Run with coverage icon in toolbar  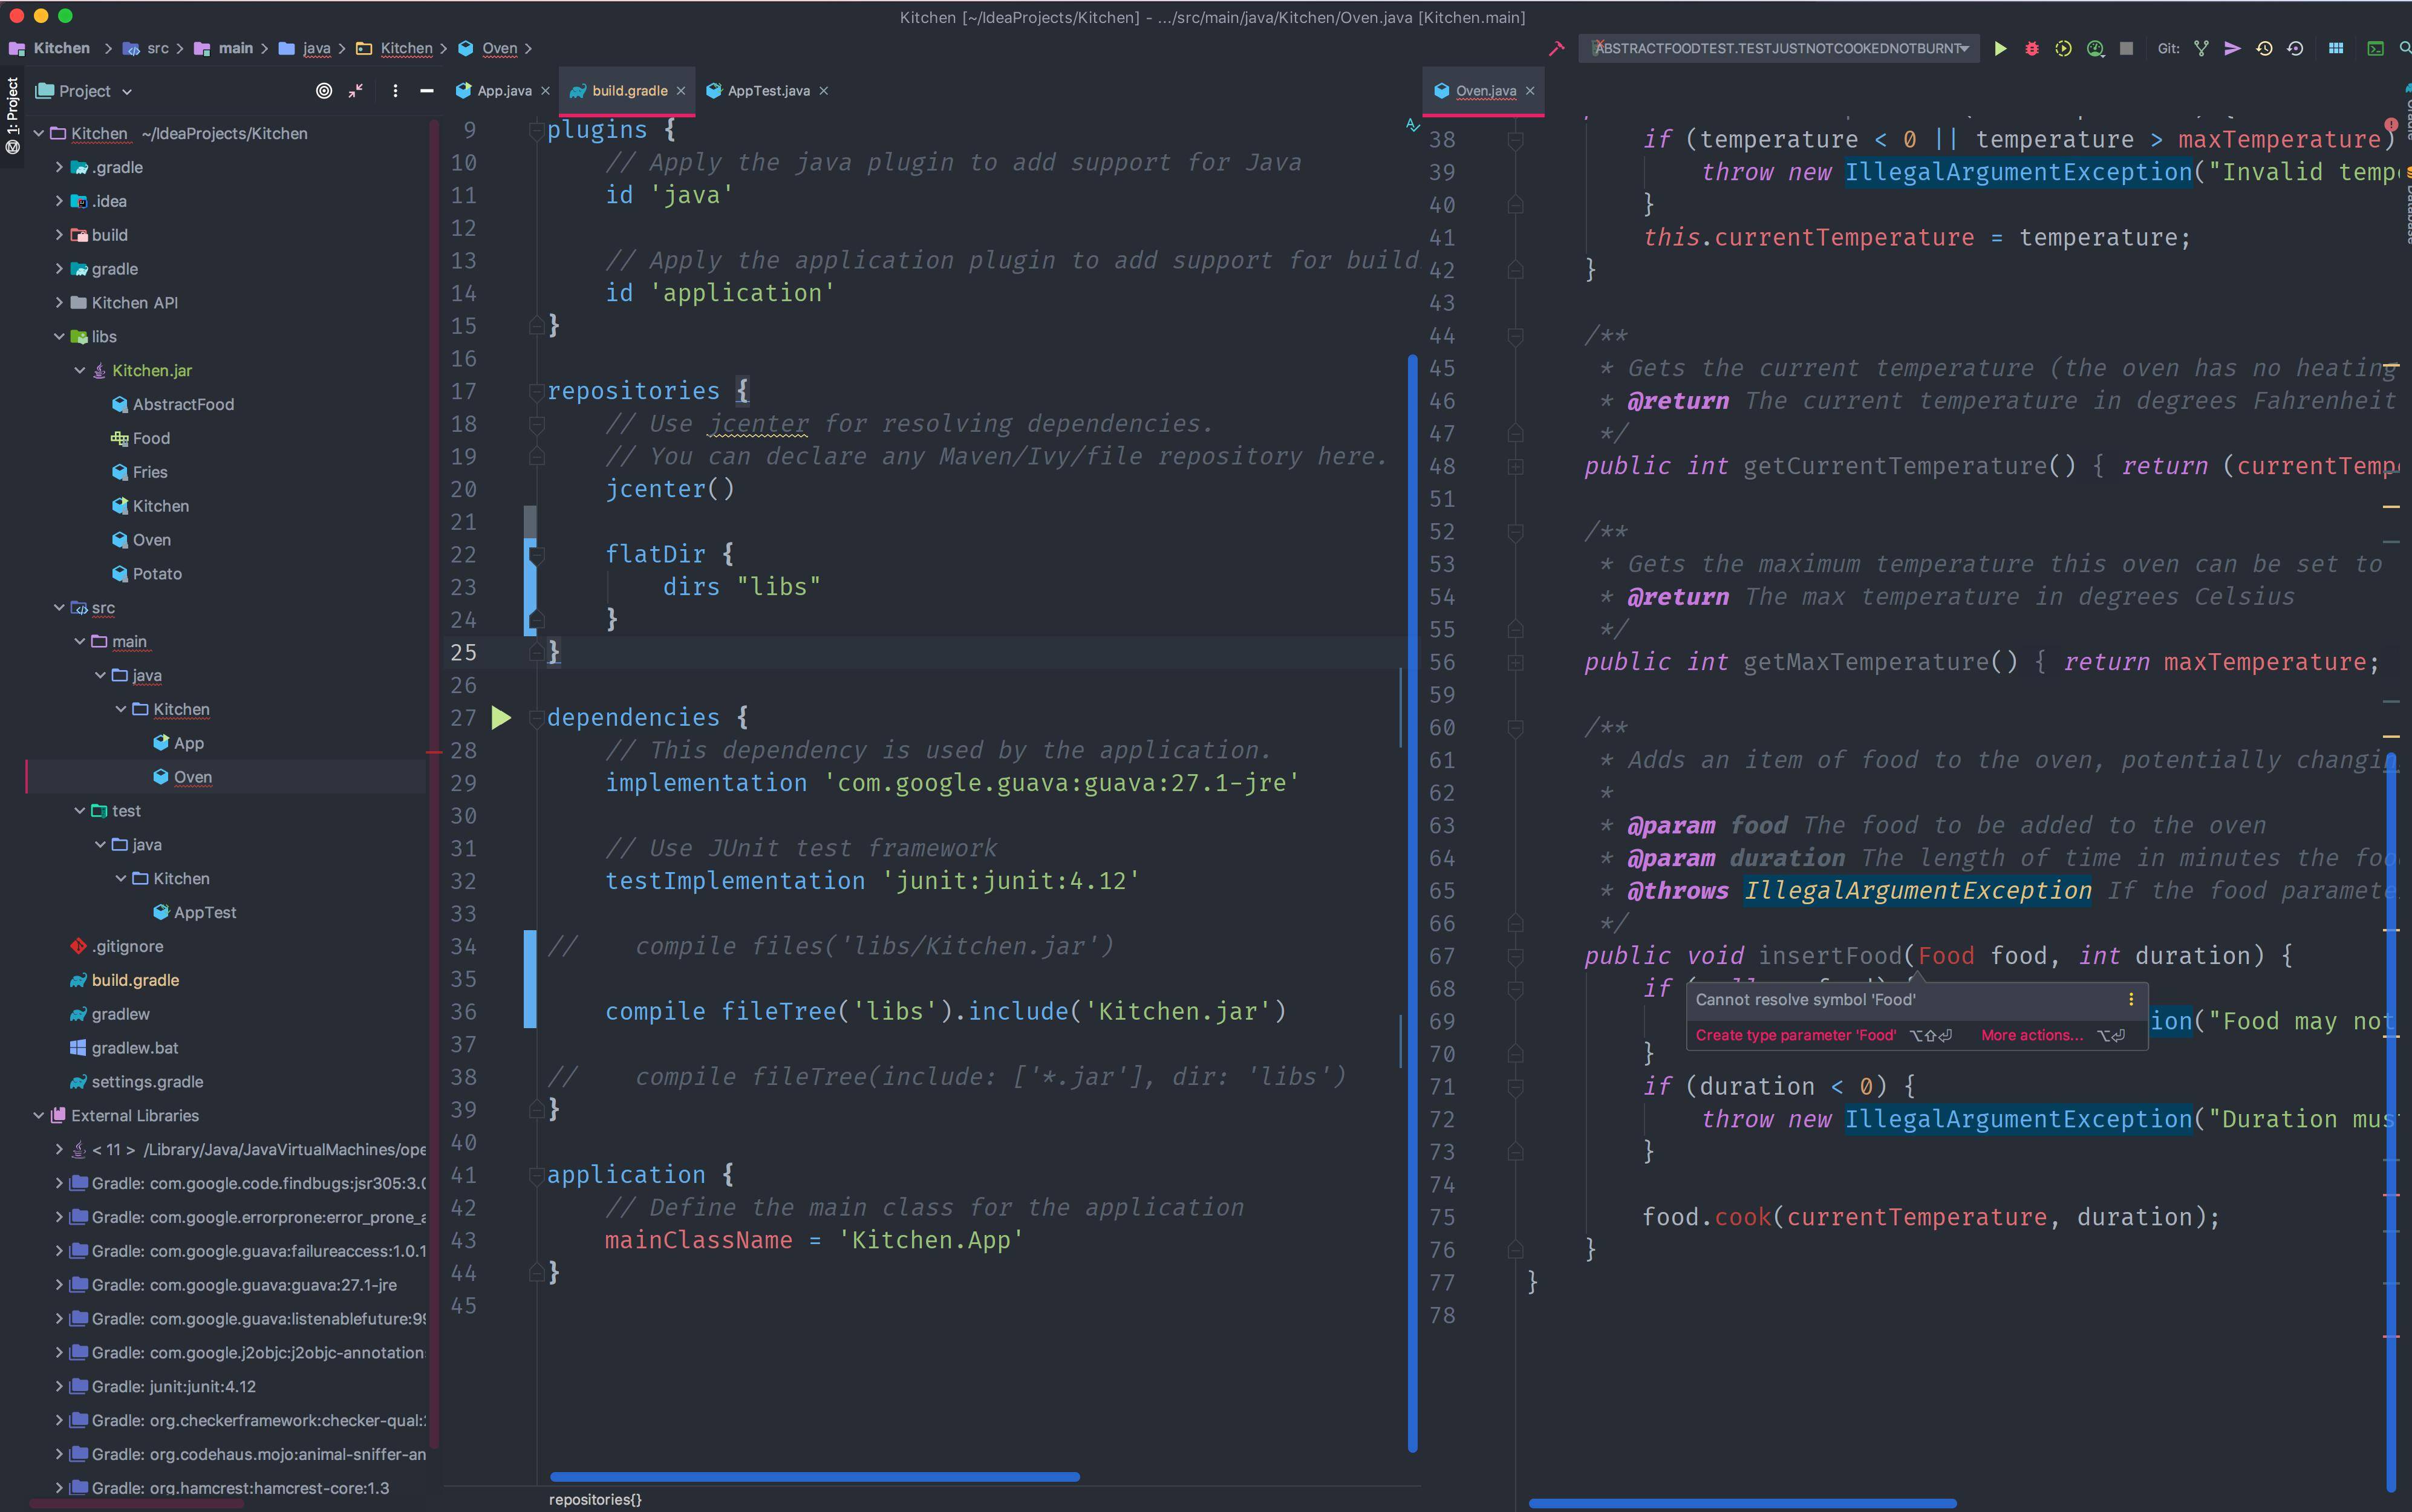(2063, 48)
